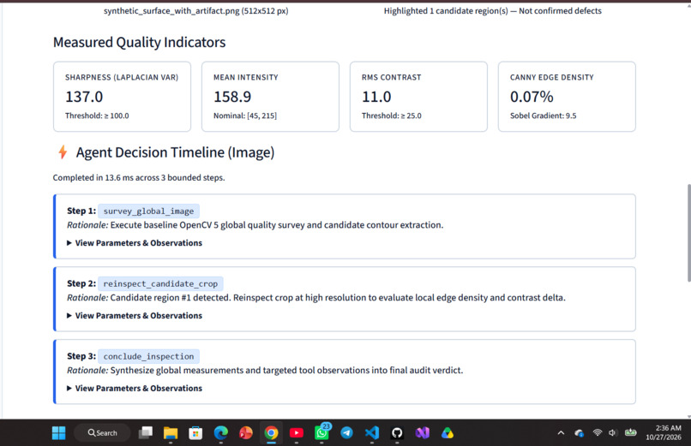Viewport: 691px width, 446px height.
Task: Click the page vertical scrollbar thumb
Action: 688,233
